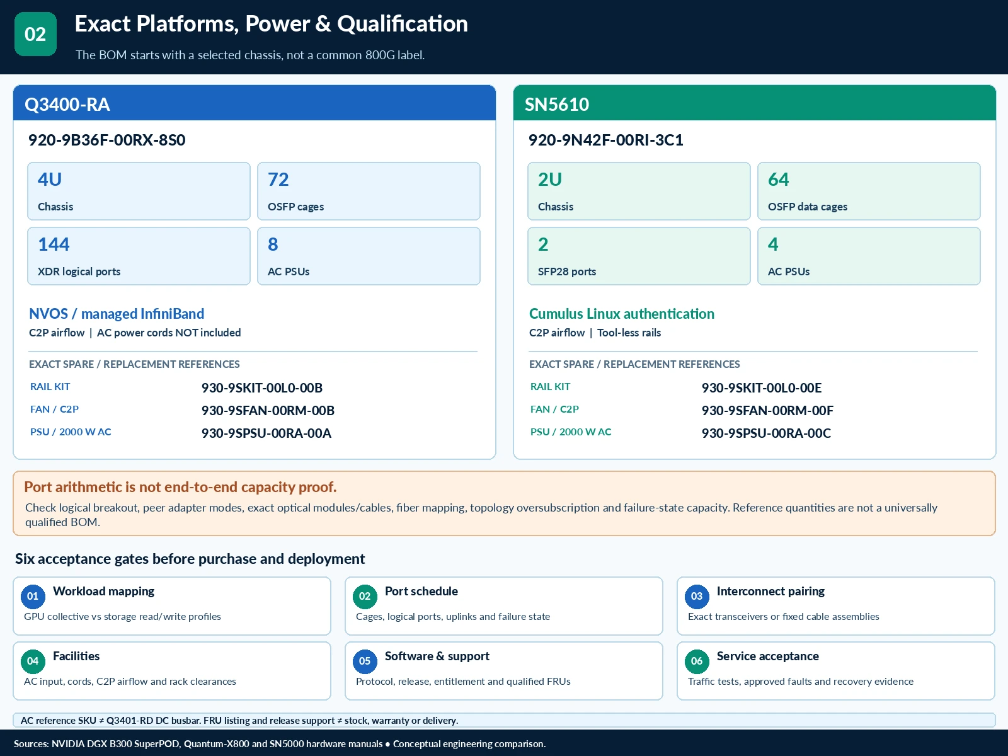Click the green 02 slide number badge
The width and height of the screenshot is (1008, 756).
point(35,34)
